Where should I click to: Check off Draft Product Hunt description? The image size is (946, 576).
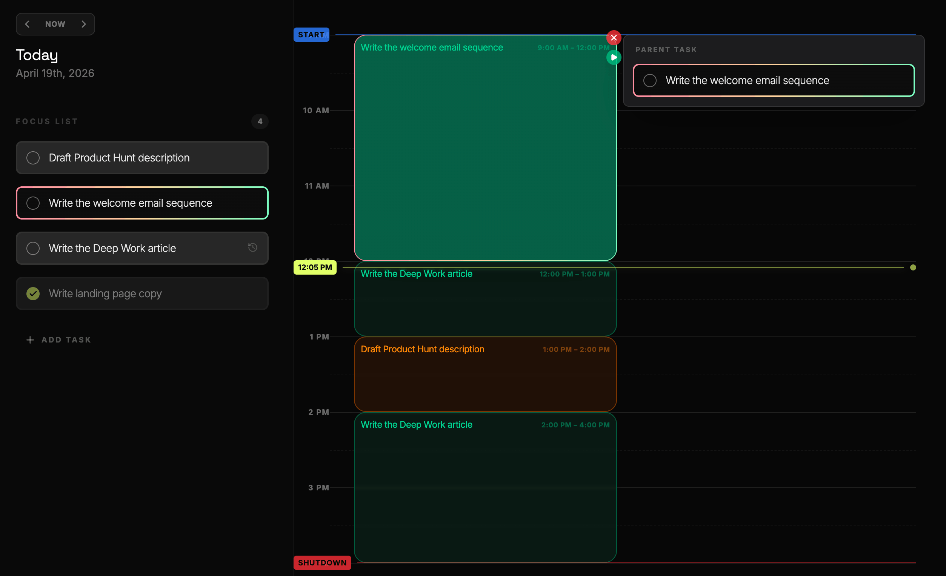[x=33, y=158]
